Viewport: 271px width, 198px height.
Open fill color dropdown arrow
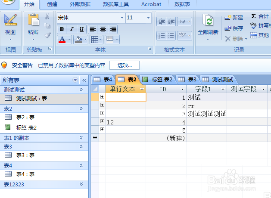tap(85, 40)
